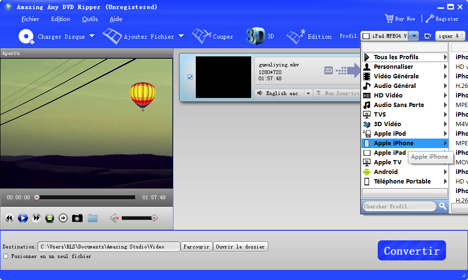
Task: Enable Fusionner en un seul fichier
Action: pos(6,256)
